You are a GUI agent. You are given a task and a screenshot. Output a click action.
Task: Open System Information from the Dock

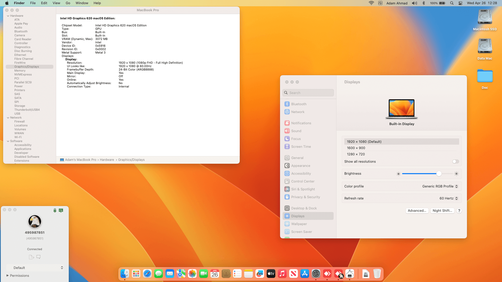click(x=350, y=274)
